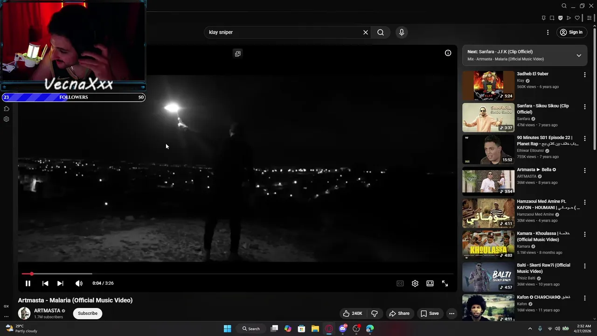Seek along the red video progress bar
The height and width of the screenshot is (336, 597).
(x=238, y=274)
